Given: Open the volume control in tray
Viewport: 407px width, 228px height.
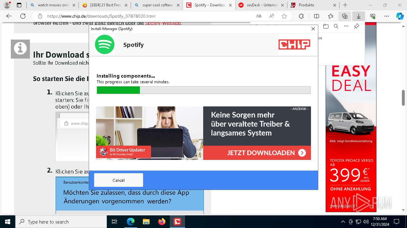Looking at the screenshot, I should pos(366,222).
